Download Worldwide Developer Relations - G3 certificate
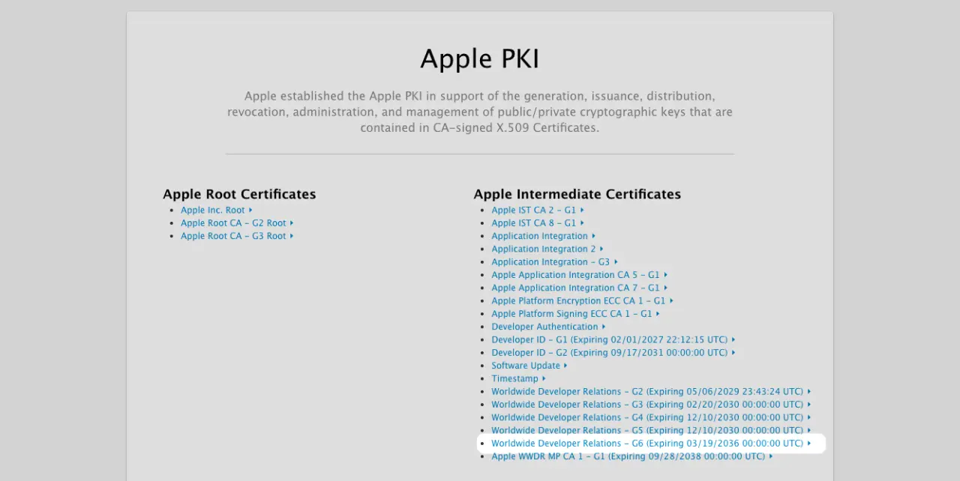Image resolution: width=960 pixels, height=481 pixels. tap(651, 405)
